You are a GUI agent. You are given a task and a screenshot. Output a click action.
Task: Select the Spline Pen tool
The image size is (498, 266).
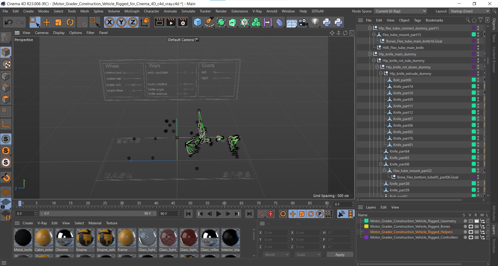click(x=209, y=22)
